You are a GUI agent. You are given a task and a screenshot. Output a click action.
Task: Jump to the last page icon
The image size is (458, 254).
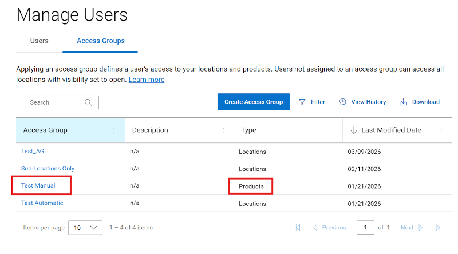pyautogui.click(x=438, y=228)
